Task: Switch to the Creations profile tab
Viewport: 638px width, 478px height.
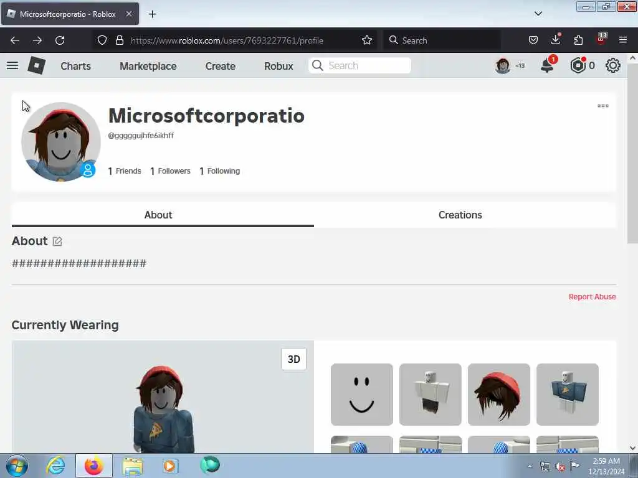Action: click(460, 215)
